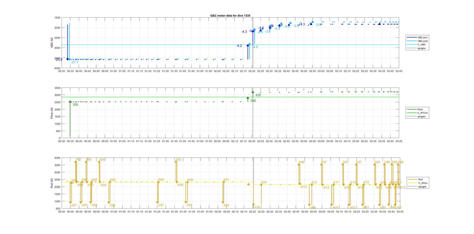Click the "592" roll data label
474x234 pixels.
pos(78,159)
